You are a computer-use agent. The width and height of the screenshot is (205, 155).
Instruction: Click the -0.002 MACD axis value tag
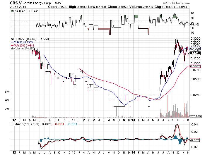(x=195, y=140)
